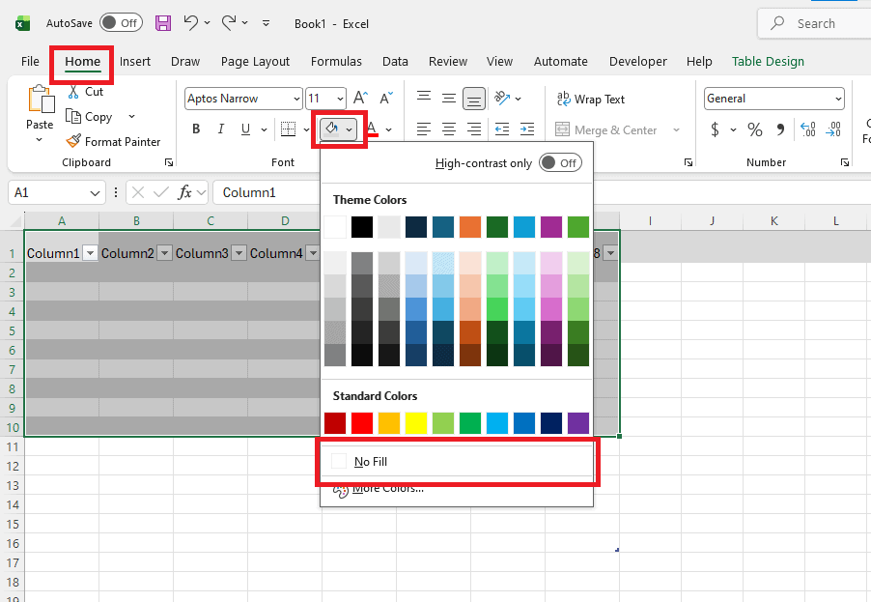Switch to Data tab
871x602 pixels.
395,61
